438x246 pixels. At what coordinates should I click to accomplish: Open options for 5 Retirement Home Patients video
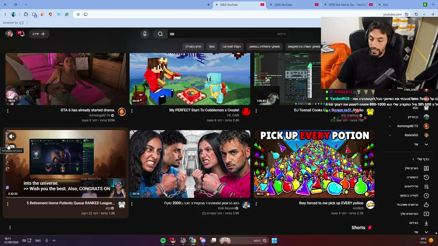[8, 204]
